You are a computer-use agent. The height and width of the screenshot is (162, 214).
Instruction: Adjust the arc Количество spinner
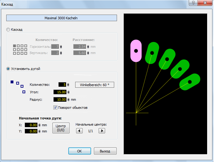tap(68, 85)
